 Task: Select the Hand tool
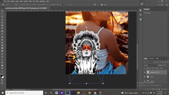(2, 65)
